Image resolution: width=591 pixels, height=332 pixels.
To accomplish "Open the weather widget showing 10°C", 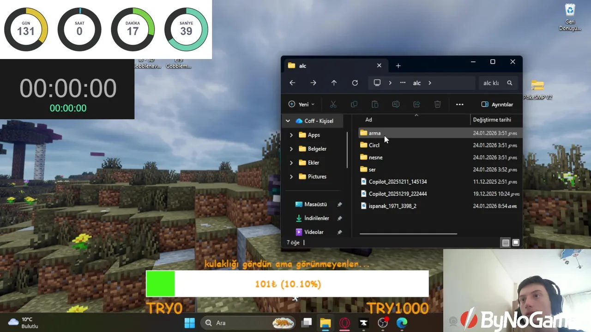I will click(23, 322).
